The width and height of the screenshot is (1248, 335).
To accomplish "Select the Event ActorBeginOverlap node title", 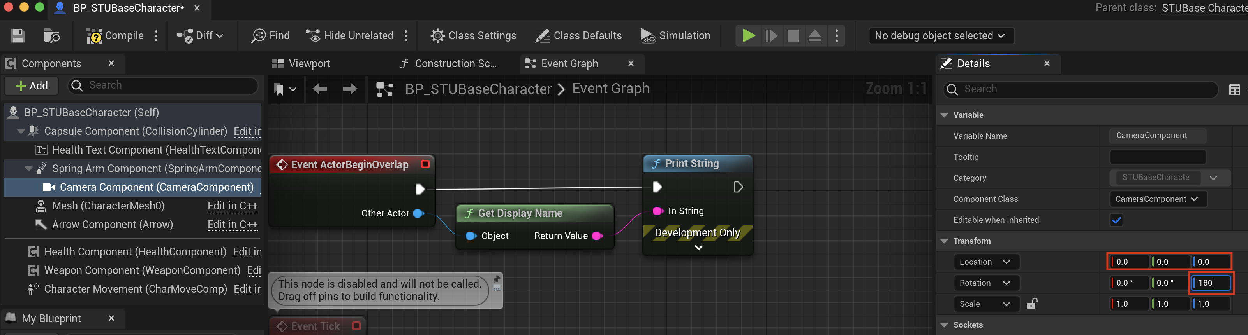I will point(350,164).
